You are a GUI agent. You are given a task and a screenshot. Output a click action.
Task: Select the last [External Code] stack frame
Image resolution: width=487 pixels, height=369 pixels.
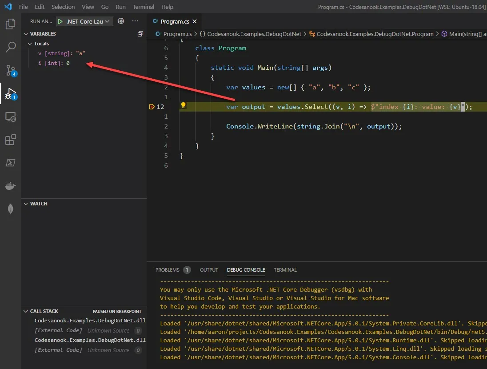point(58,350)
